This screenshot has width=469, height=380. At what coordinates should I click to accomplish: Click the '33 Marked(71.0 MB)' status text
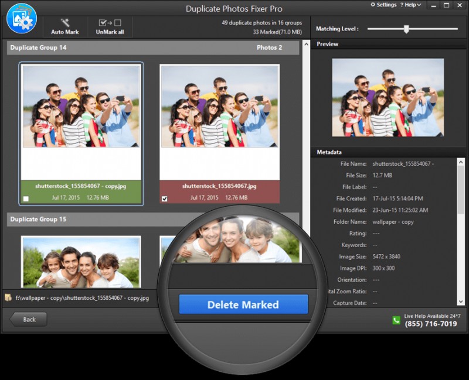pyautogui.click(x=277, y=32)
